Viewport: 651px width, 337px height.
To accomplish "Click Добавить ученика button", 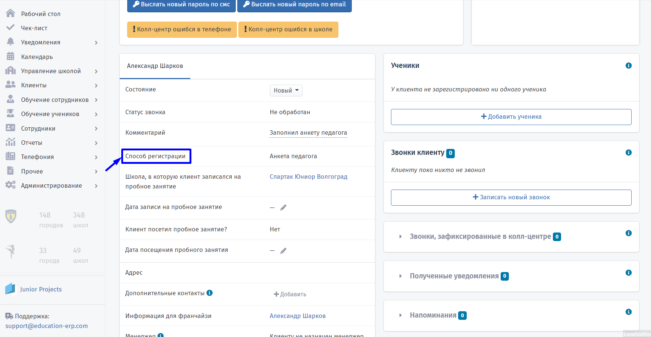I will (x=511, y=117).
